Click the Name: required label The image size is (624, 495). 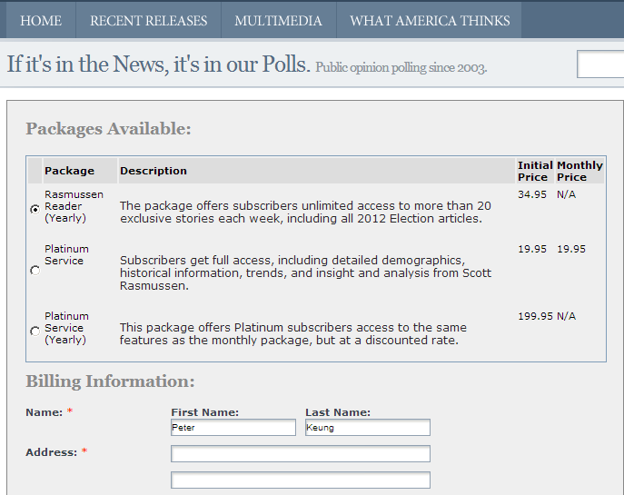click(49, 412)
